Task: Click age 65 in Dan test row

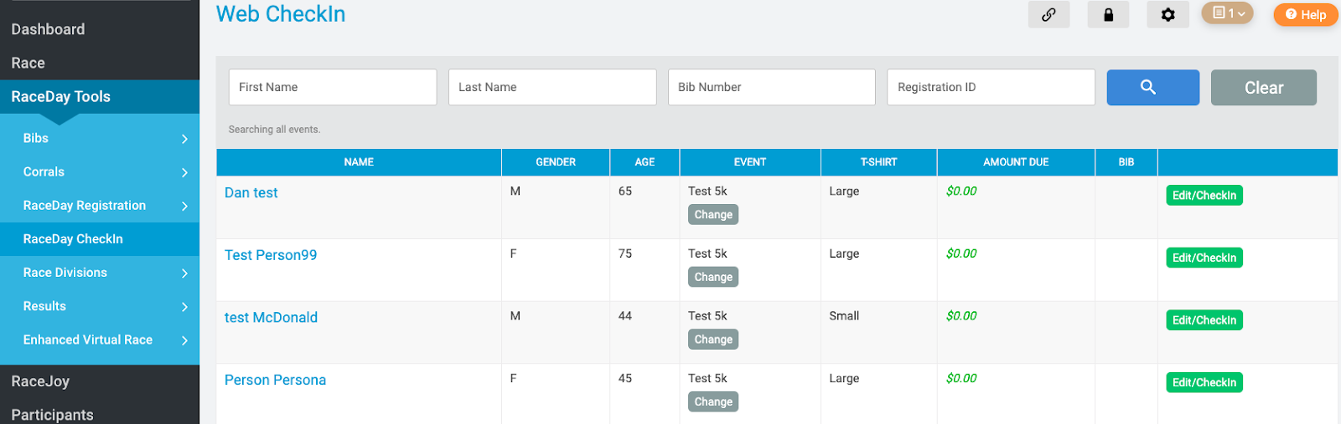Action: [625, 192]
